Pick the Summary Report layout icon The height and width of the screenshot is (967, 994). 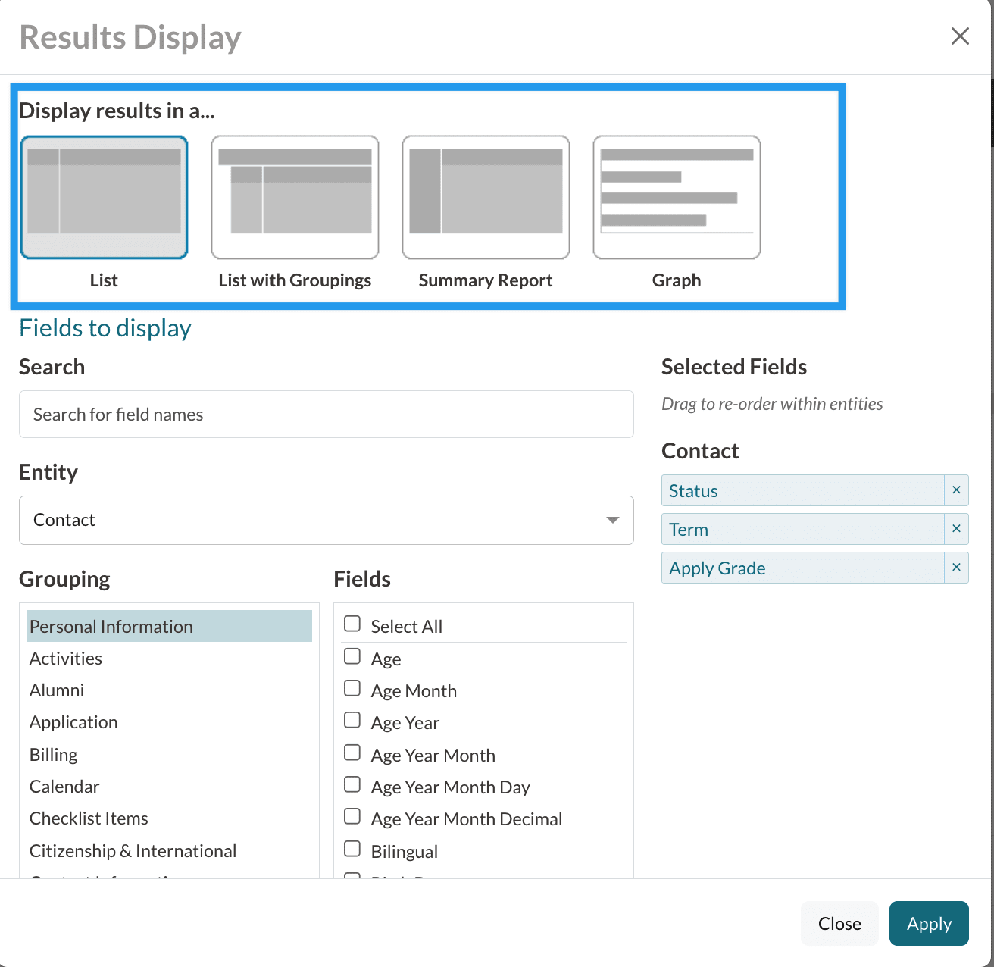point(486,198)
